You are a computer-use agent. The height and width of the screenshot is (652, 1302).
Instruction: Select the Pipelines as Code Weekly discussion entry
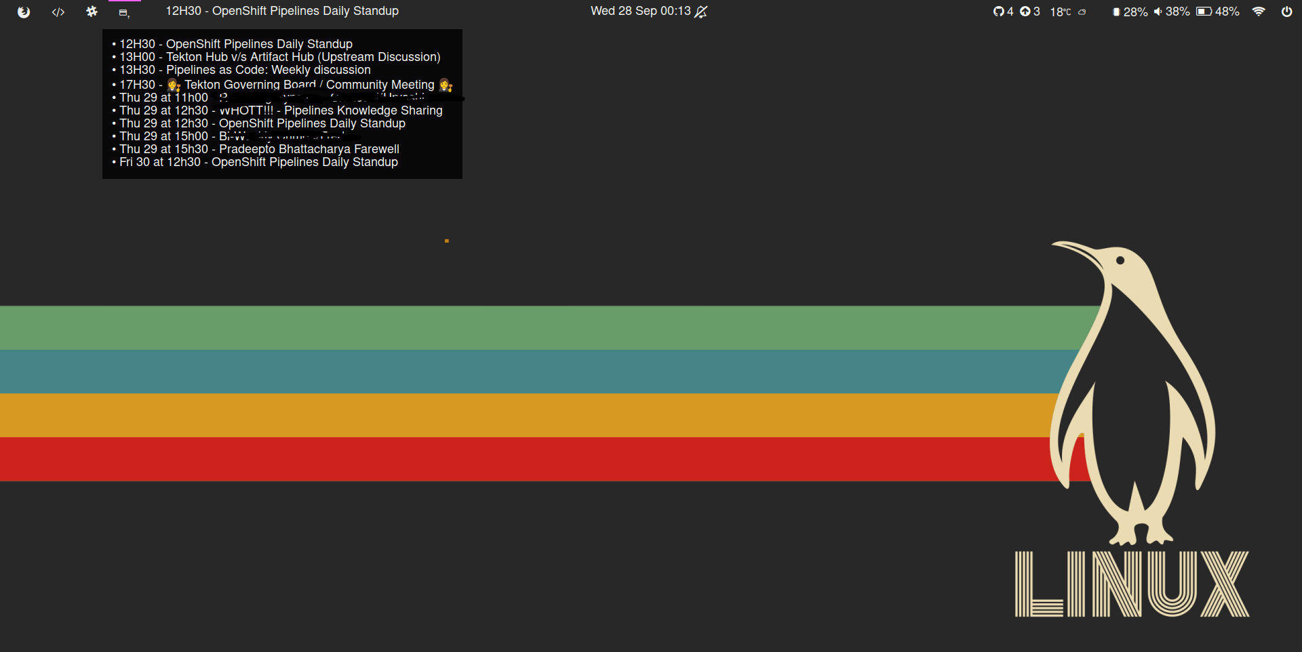point(245,70)
